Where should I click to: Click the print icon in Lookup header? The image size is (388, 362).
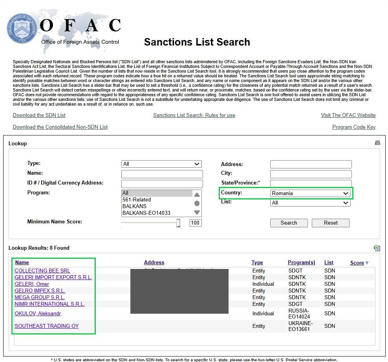pyautogui.click(x=377, y=143)
